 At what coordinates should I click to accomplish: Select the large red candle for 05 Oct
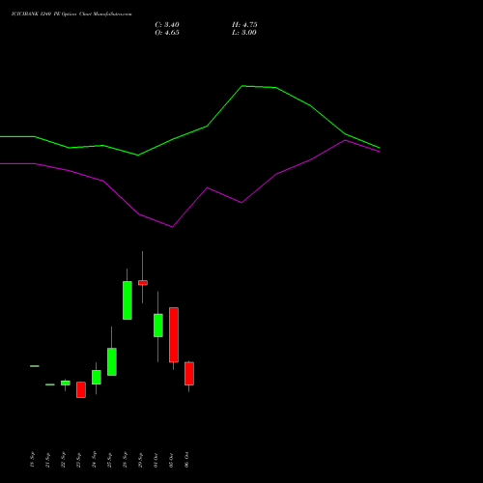click(x=174, y=335)
